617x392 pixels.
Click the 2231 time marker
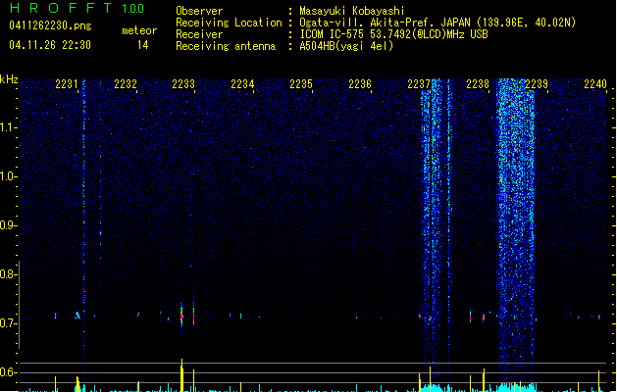67,84
